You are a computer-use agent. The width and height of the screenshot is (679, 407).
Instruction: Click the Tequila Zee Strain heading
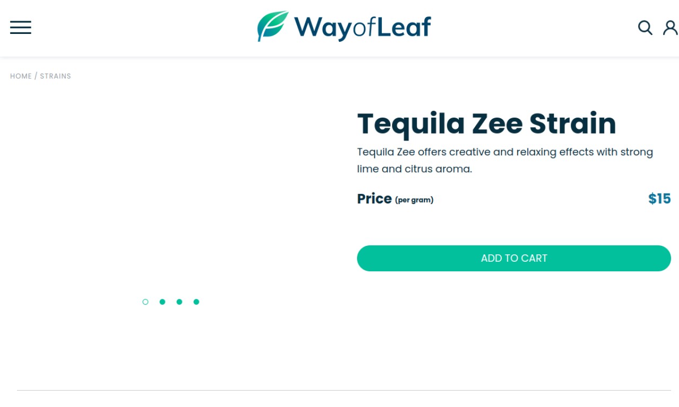[x=486, y=123]
